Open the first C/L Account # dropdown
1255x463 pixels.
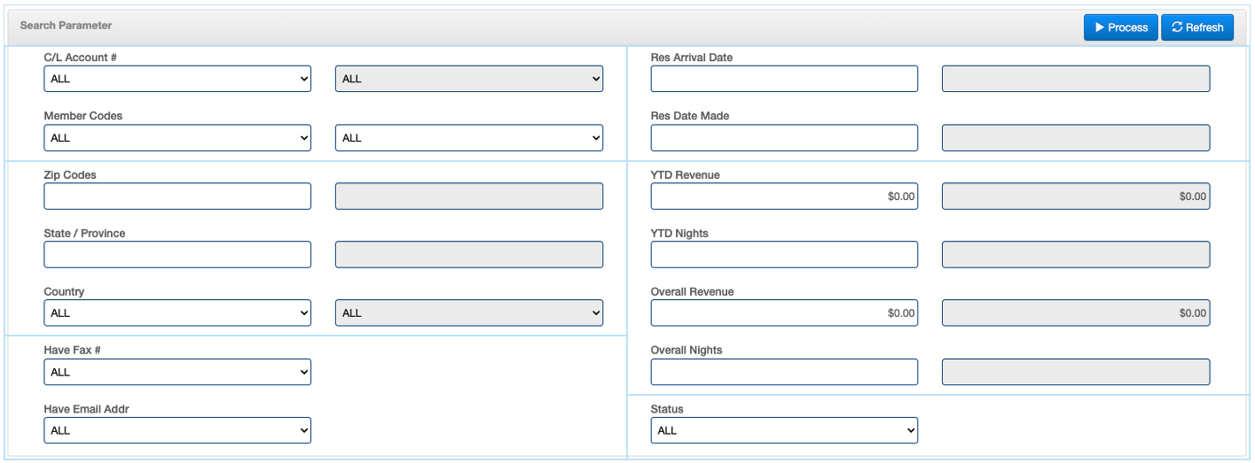point(177,79)
